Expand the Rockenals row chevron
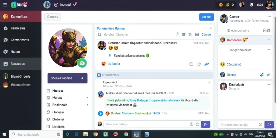The height and width of the screenshot is (138, 276). tap(87, 105)
